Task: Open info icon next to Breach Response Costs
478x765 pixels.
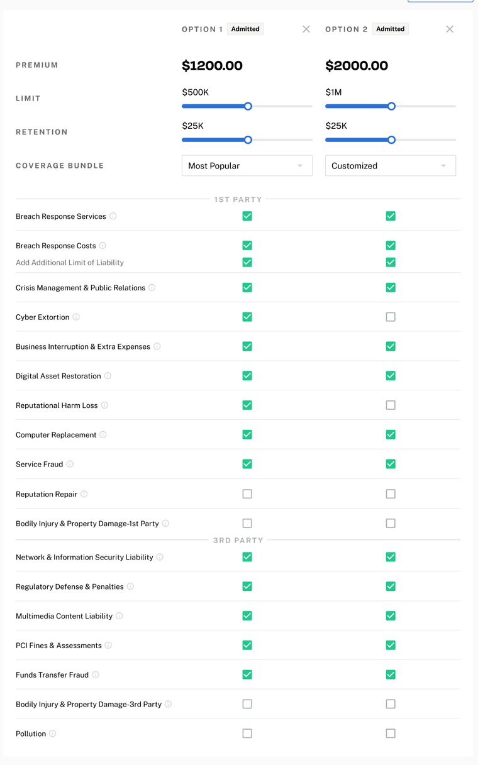Action: click(103, 246)
